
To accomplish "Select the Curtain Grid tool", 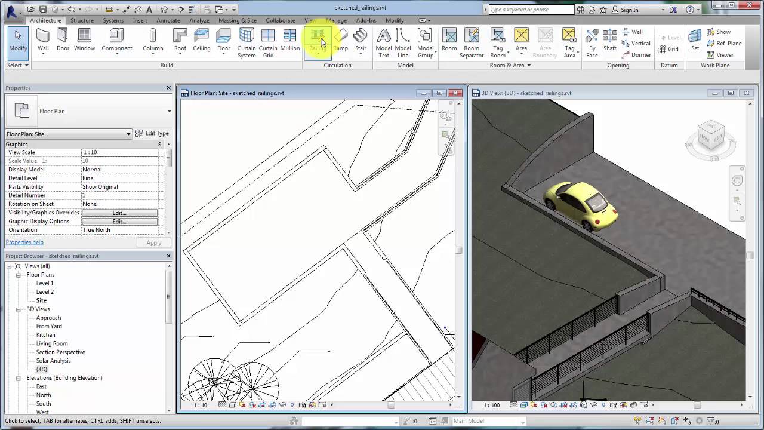I will click(268, 43).
